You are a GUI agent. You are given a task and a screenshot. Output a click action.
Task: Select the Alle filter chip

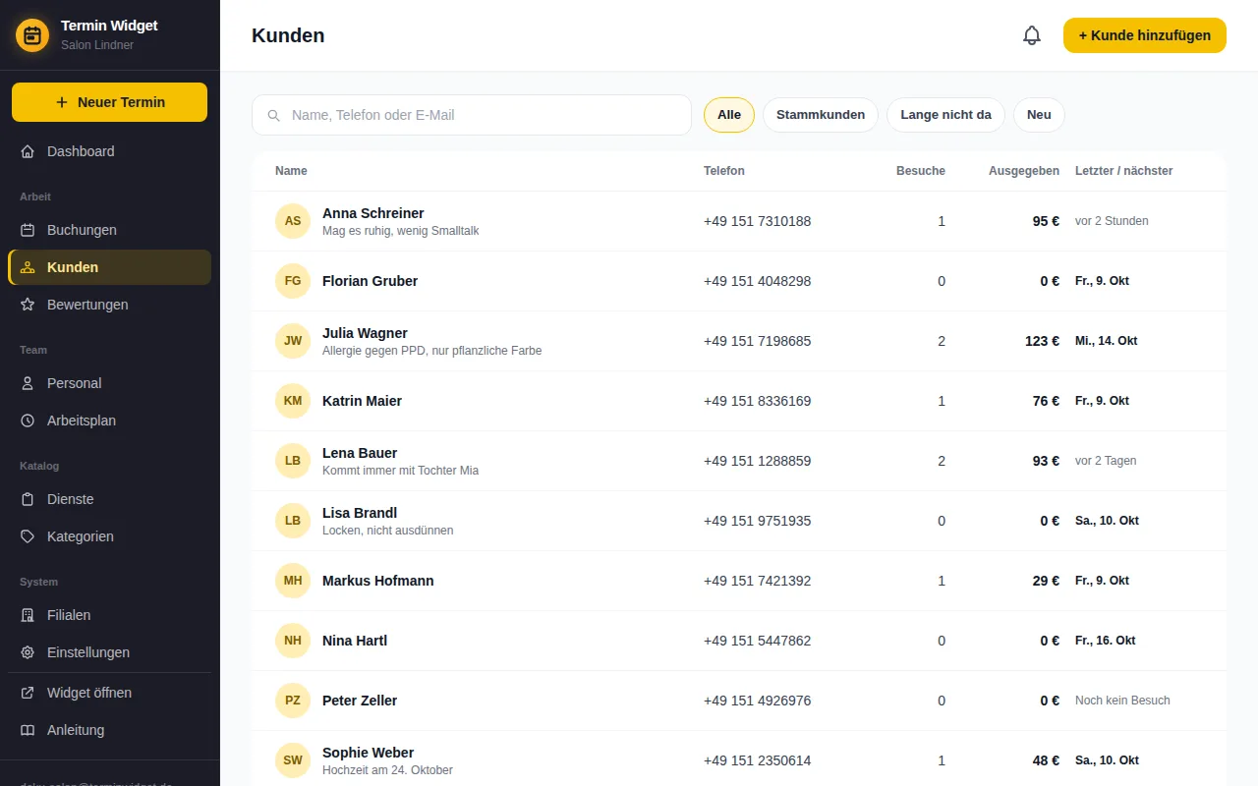click(x=729, y=115)
